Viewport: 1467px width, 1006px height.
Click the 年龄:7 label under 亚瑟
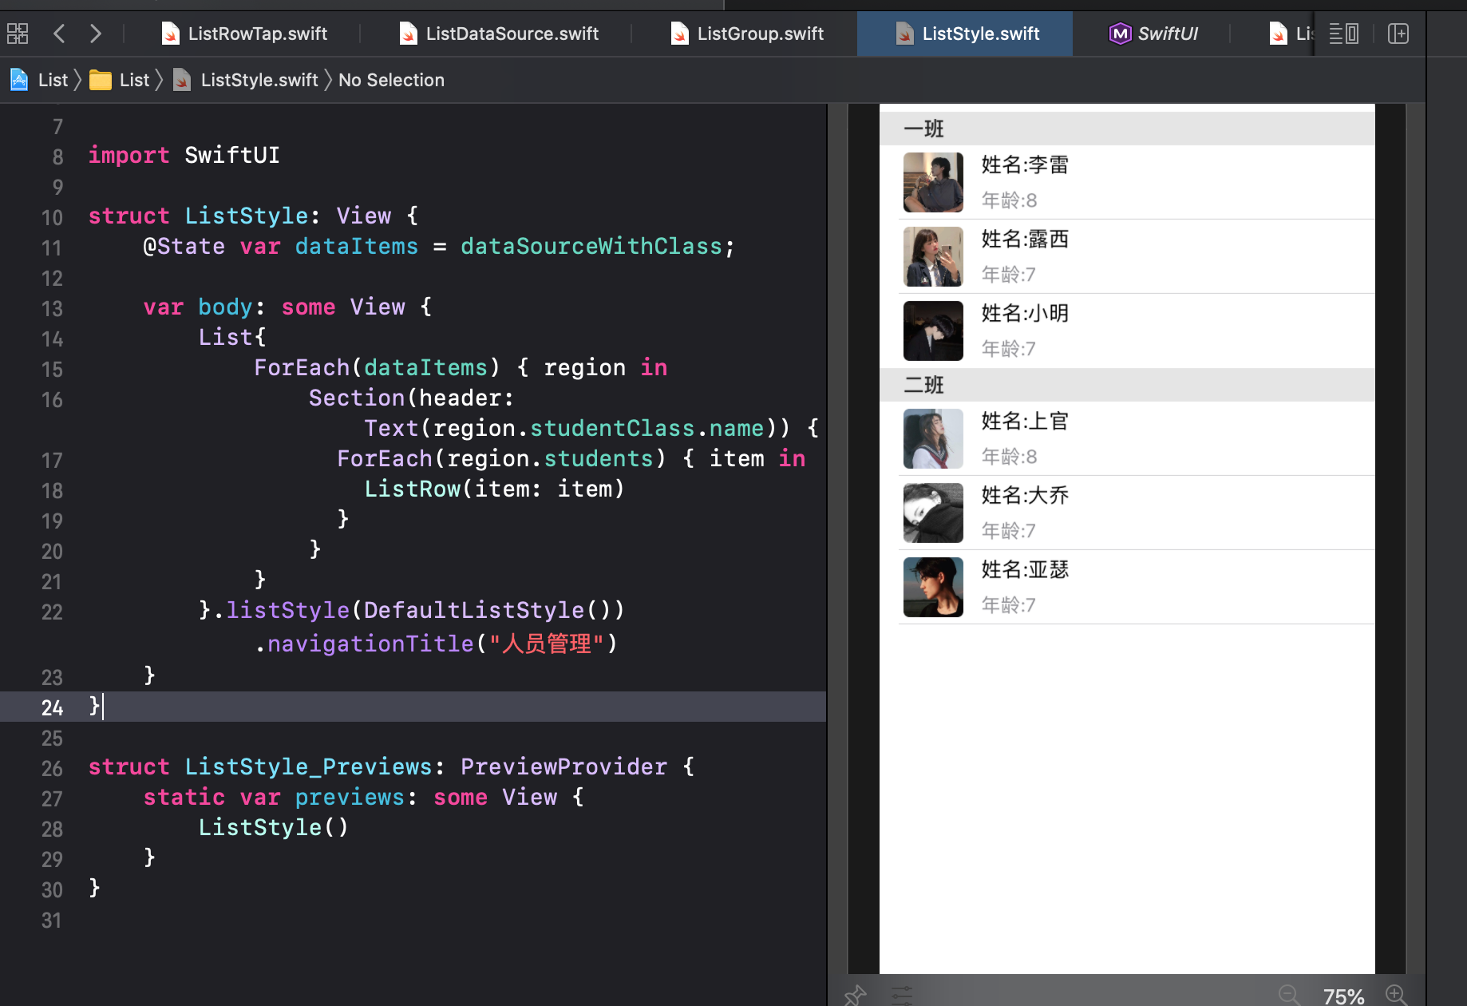point(1009,605)
